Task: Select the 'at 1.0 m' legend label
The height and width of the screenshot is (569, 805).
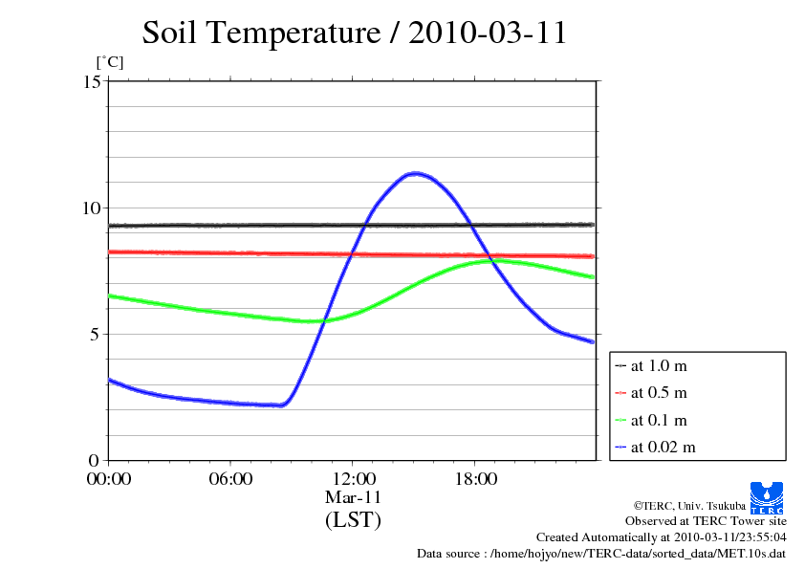Action: pyautogui.click(x=659, y=366)
